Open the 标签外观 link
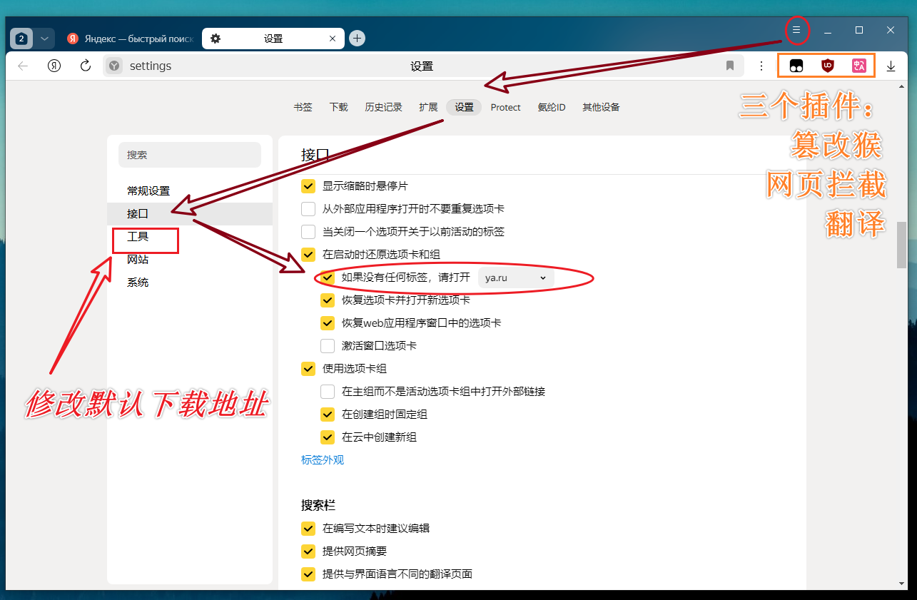 tap(323, 460)
